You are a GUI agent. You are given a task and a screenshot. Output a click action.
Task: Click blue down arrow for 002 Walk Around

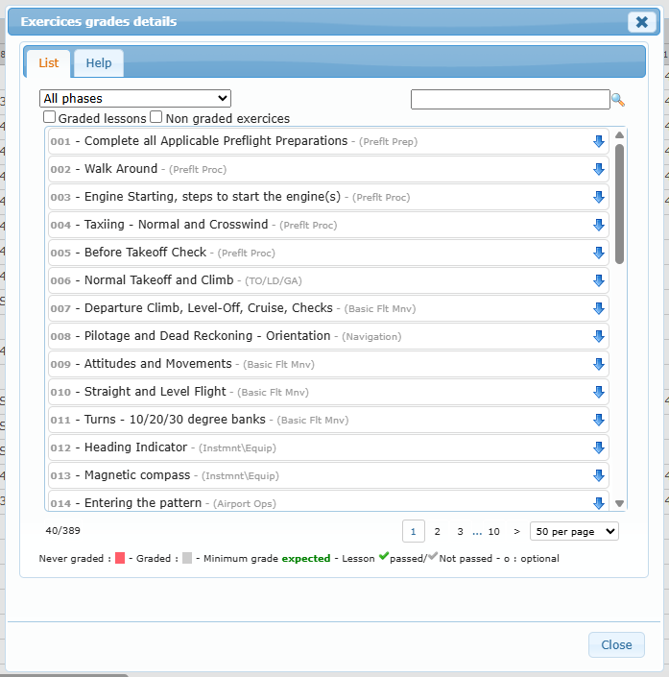[x=599, y=169]
